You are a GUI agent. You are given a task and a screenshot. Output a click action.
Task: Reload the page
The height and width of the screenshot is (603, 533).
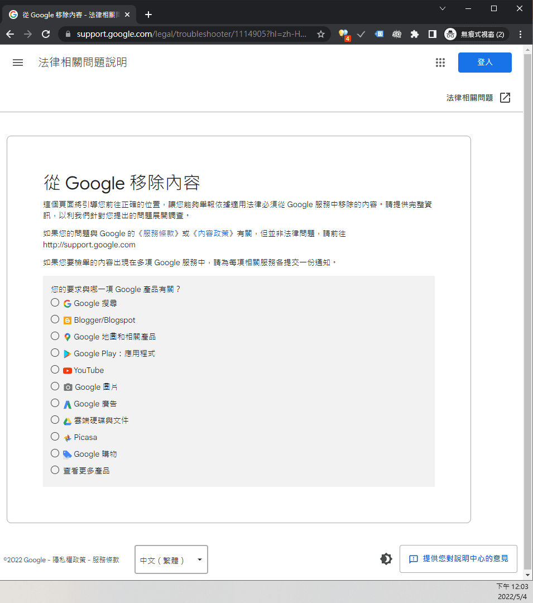(x=46, y=34)
